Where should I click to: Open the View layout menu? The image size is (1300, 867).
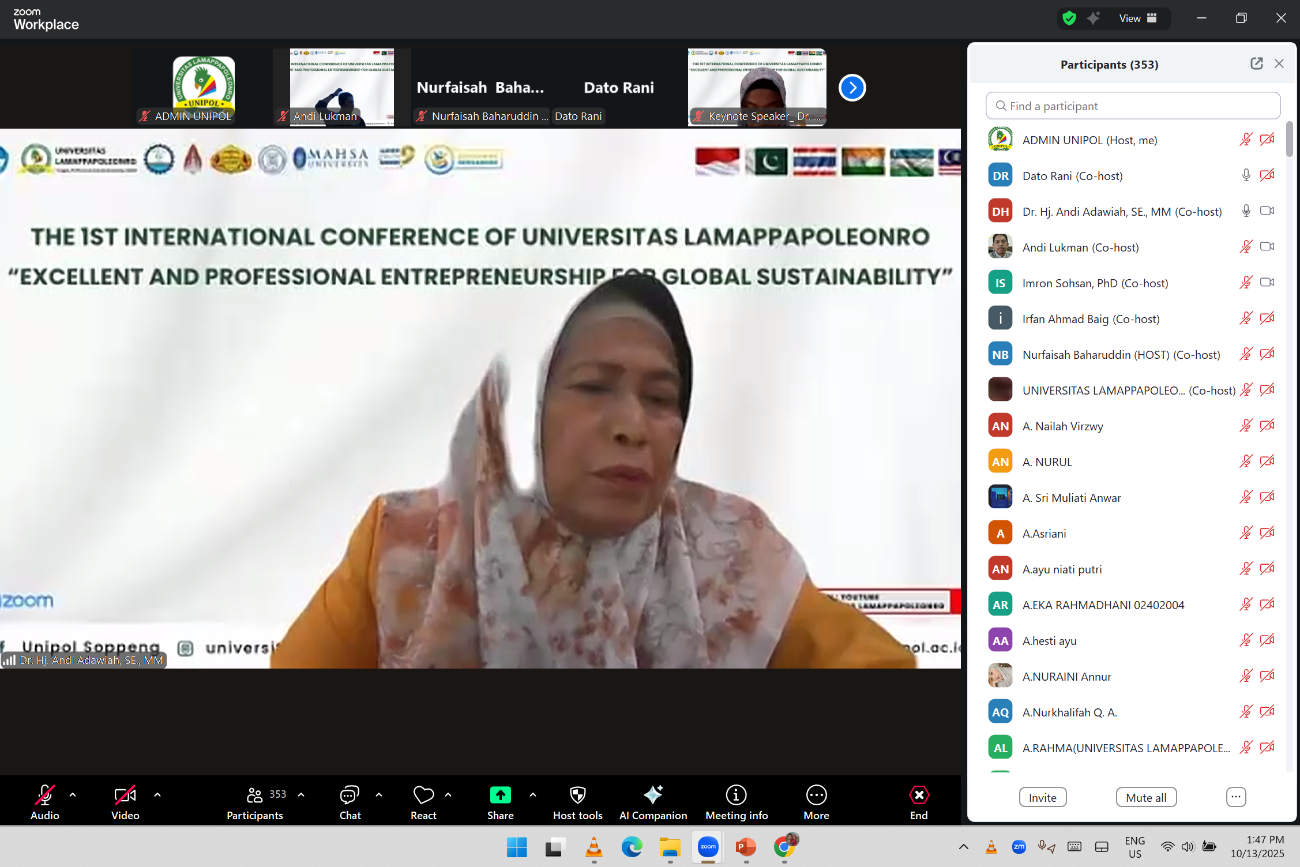click(x=1138, y=18)
